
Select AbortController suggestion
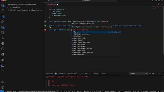(x=96, y=38)
